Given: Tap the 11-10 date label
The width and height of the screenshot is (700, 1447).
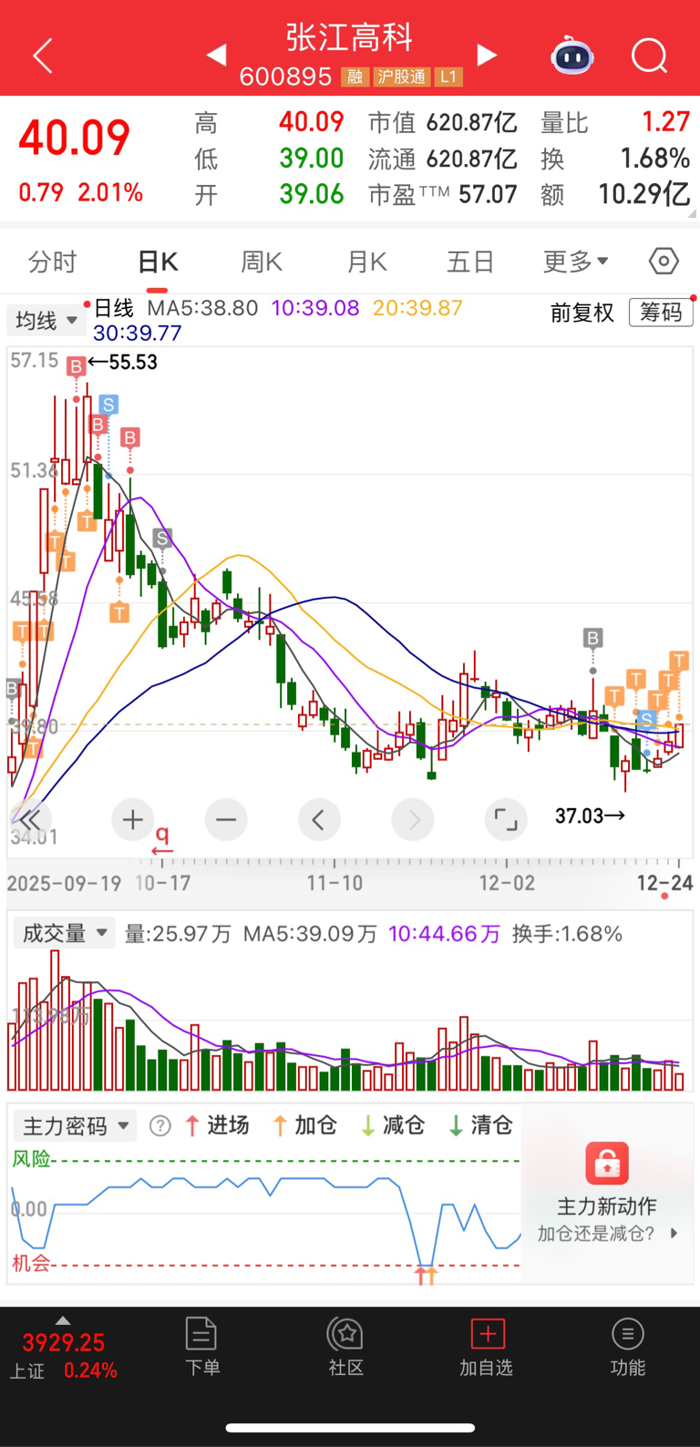Looking at the screenshot, I should [x=335, y=883].
